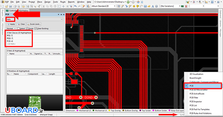Click the green Back navigation arrow
This screenshot has height=117, width=223.
coord(128,2)
